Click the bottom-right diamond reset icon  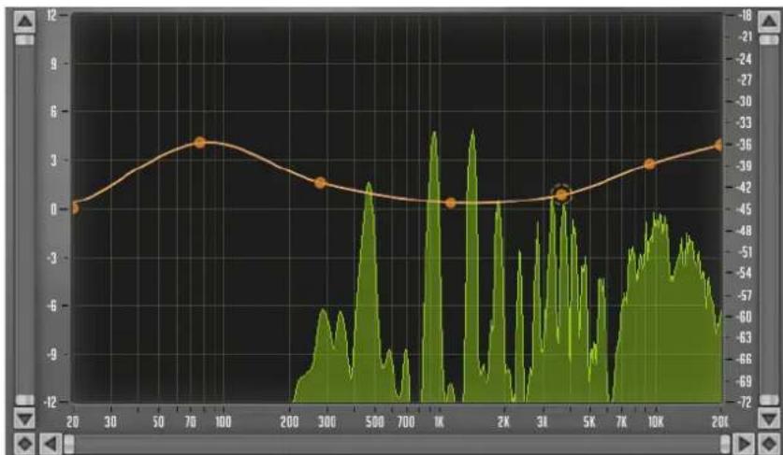coord(769,443)
